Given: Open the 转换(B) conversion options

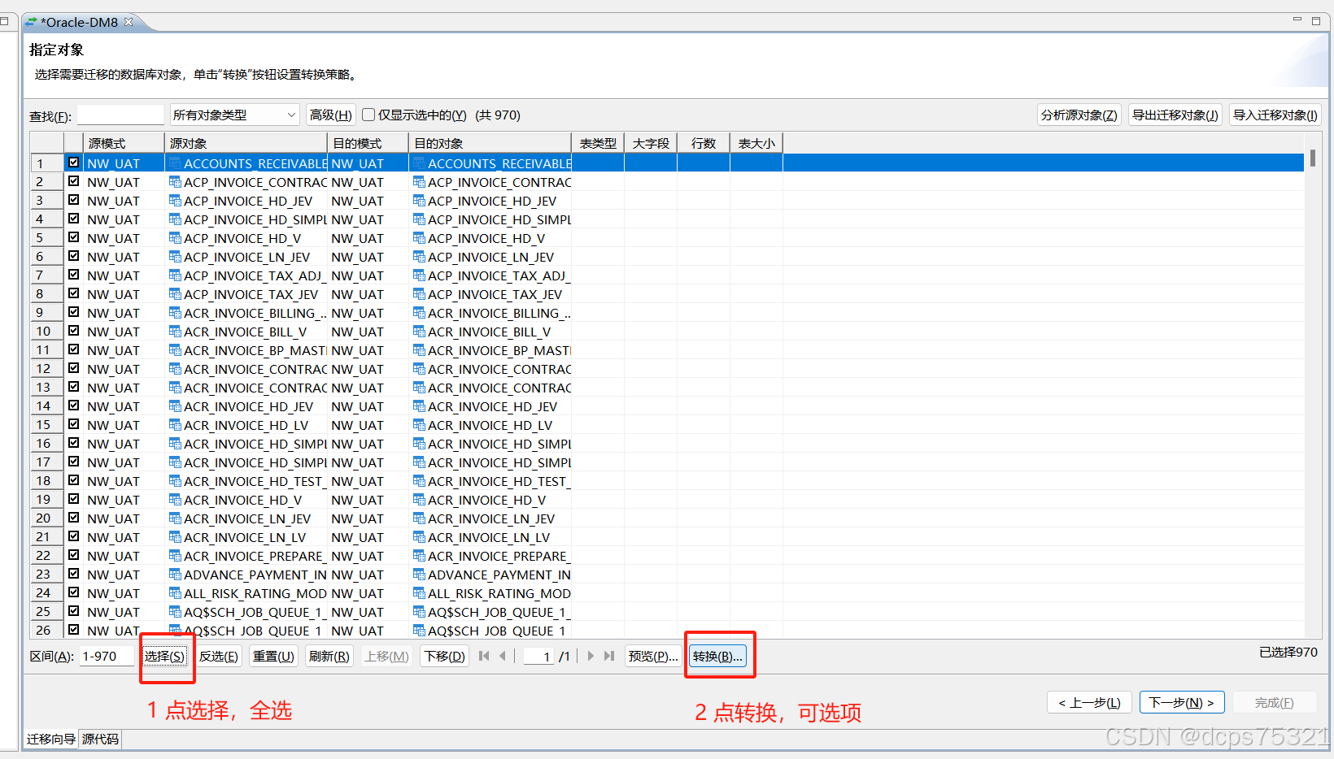Looking at the screenshot, I should pos(718,656).
